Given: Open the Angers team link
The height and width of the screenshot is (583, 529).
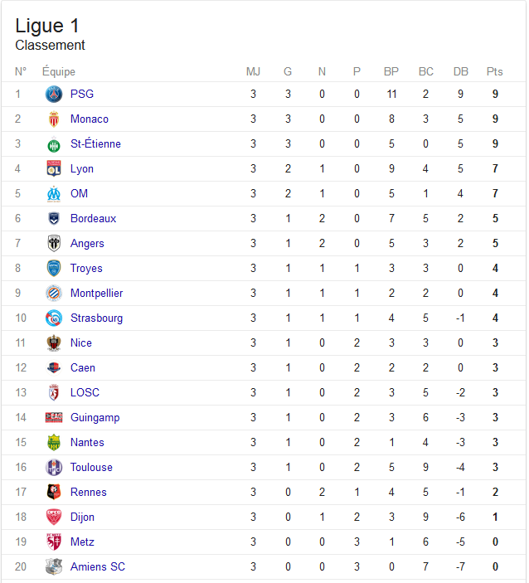Looking at the screenshot, I should click(x=87, y=244).
